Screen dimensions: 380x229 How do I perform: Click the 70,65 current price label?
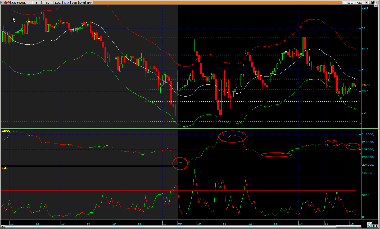click(x=366, y=85)
